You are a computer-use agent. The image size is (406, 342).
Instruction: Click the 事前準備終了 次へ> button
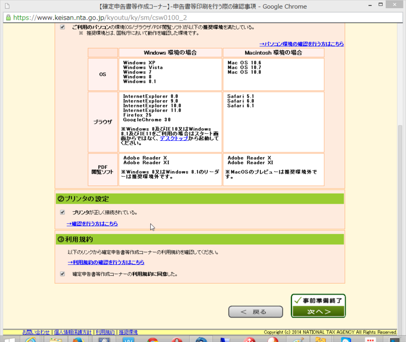318,306
